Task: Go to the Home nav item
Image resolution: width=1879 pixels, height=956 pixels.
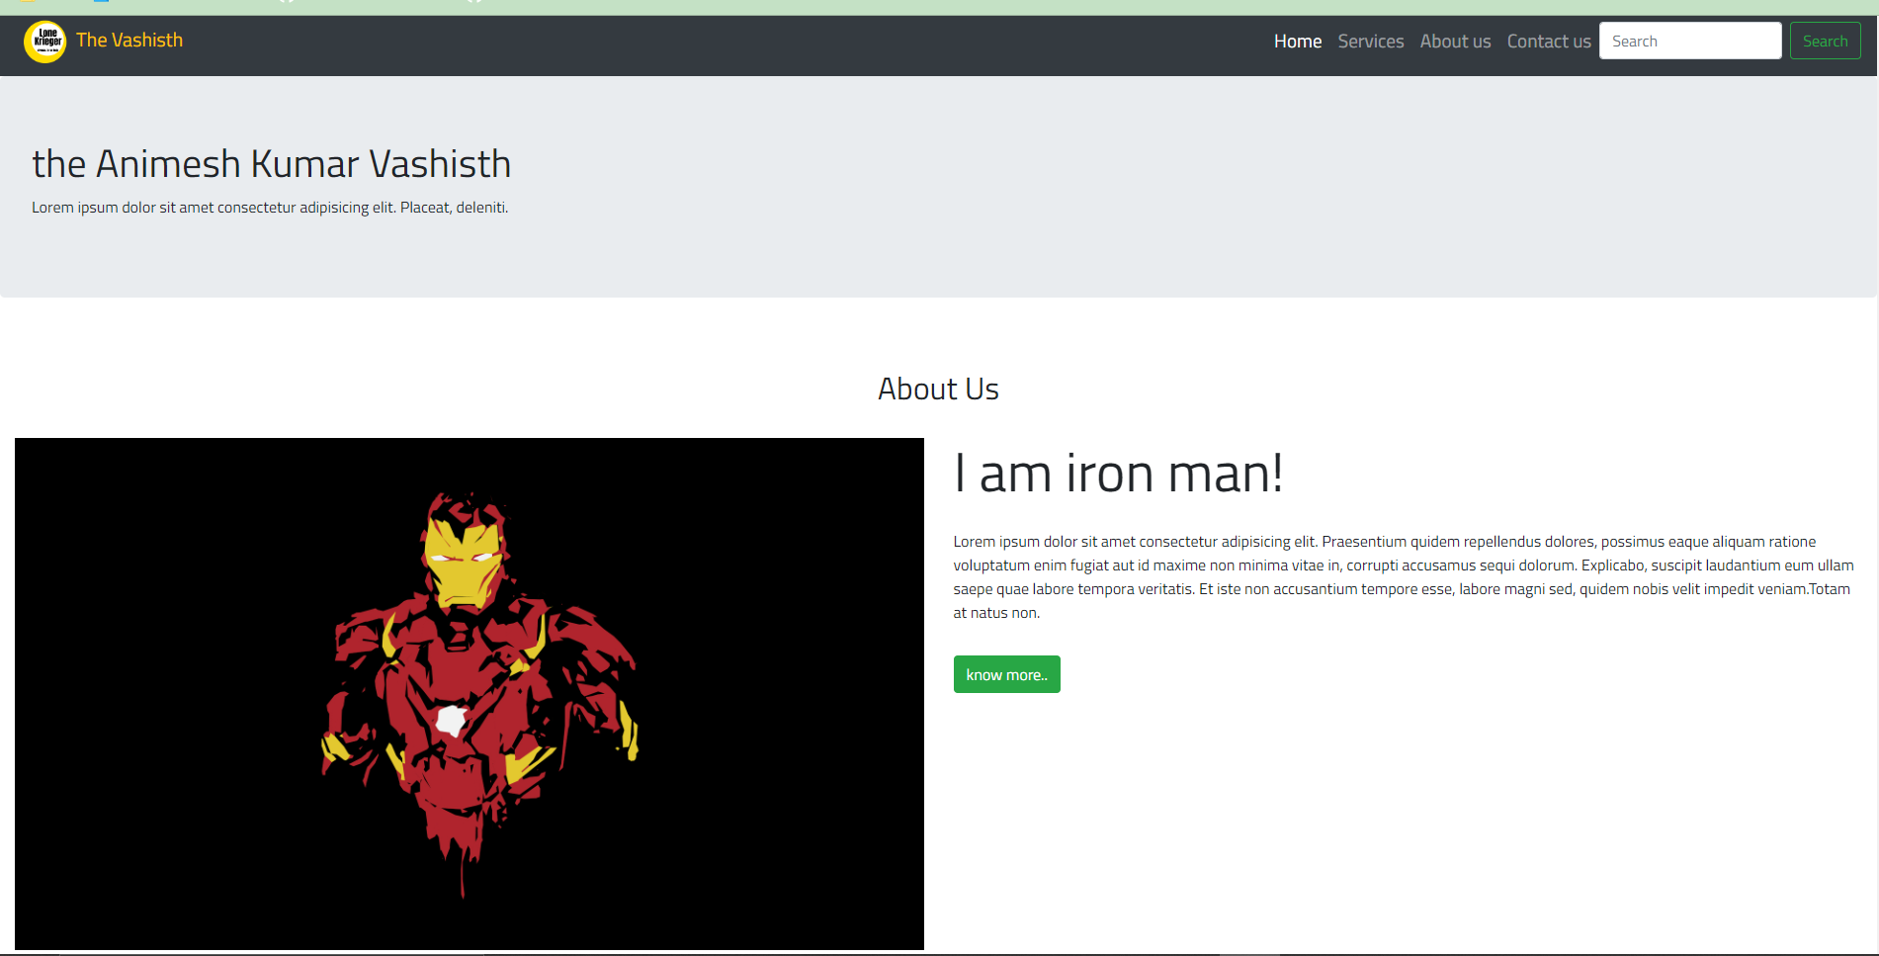Action: (1297, 42)
